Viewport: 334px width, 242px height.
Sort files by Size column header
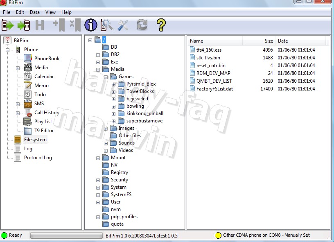[259, 41]
